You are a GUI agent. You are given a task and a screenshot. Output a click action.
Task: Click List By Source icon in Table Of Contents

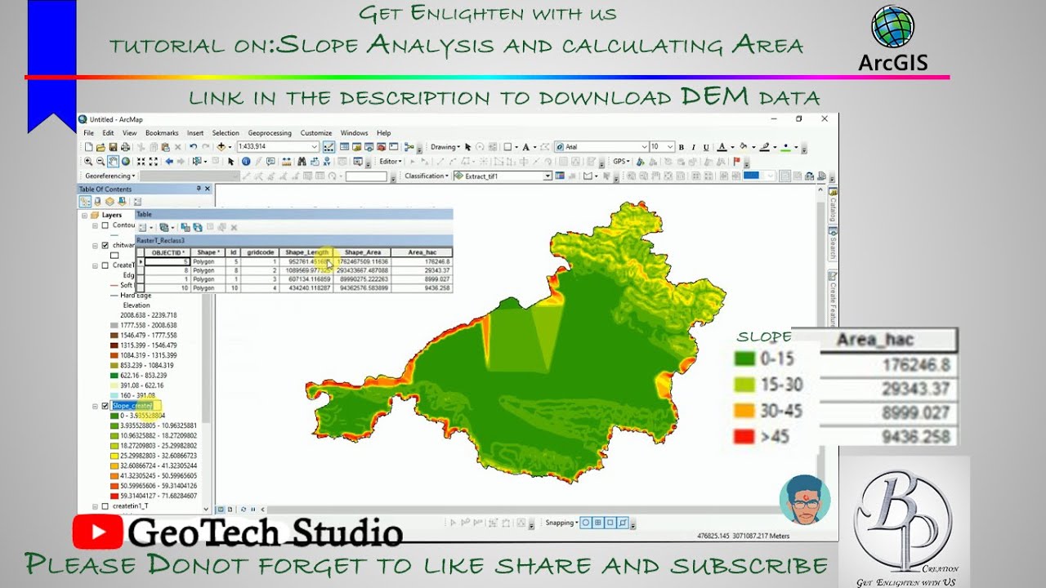point(97,202)
